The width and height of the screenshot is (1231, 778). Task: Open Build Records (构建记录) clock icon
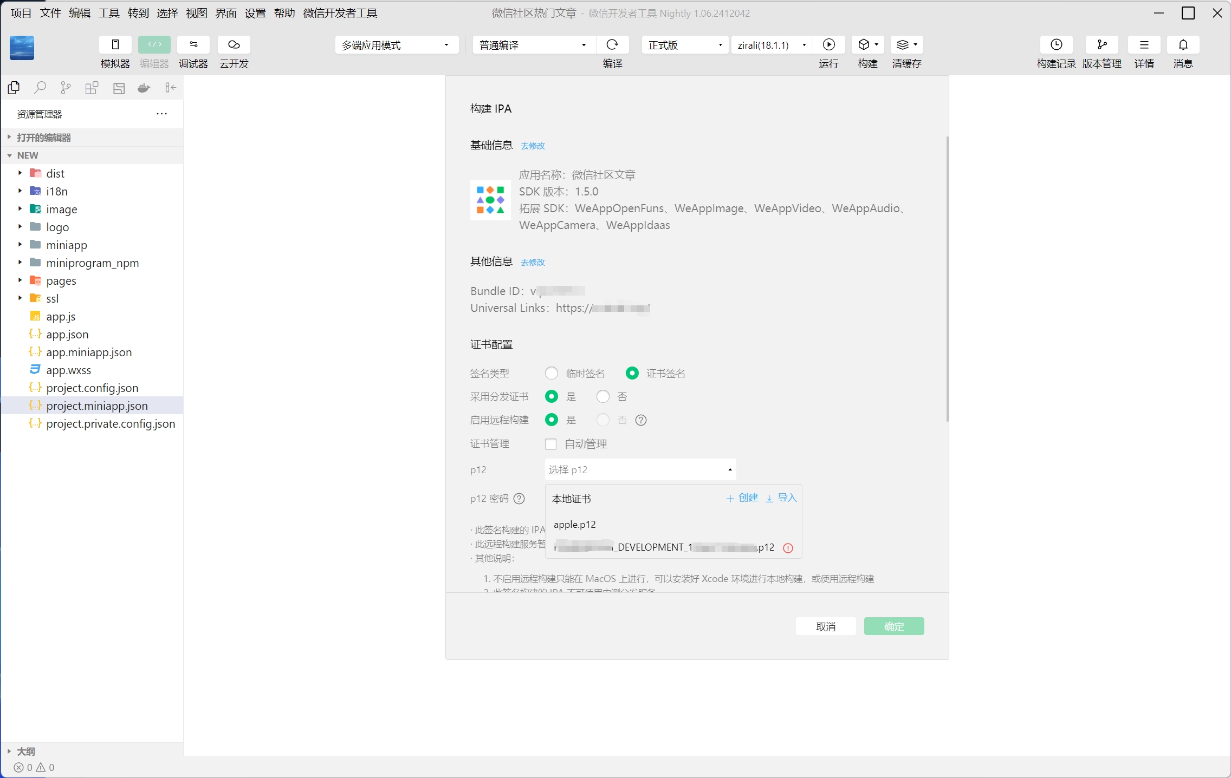(1056, 44)
